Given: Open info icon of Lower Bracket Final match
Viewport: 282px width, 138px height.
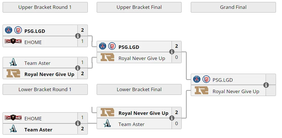Looking at the screenshot, I should [172, 118].
